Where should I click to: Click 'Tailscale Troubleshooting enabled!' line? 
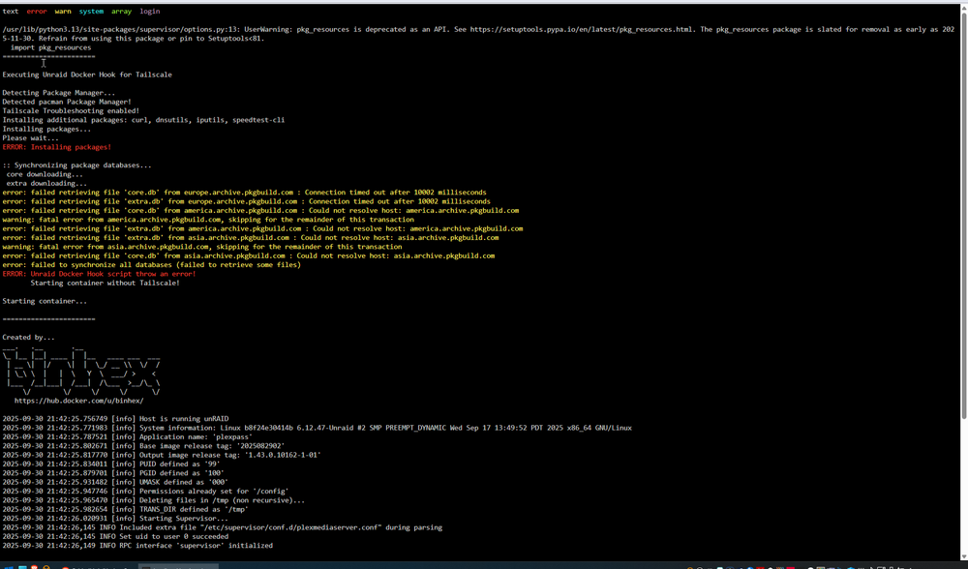coord(71,111)
